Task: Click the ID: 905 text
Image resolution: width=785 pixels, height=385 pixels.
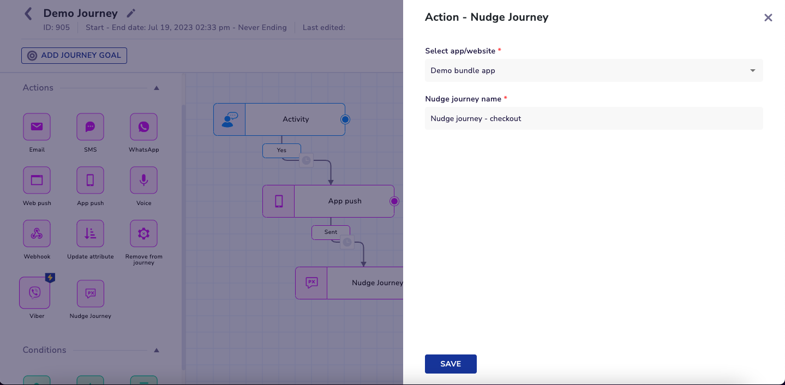Action: coord(56,27)
